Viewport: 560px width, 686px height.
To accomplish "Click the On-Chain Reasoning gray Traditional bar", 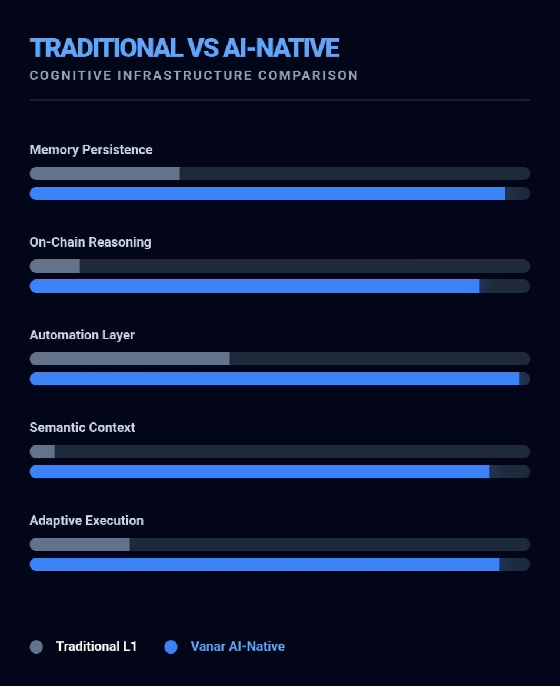I will 55,266.
